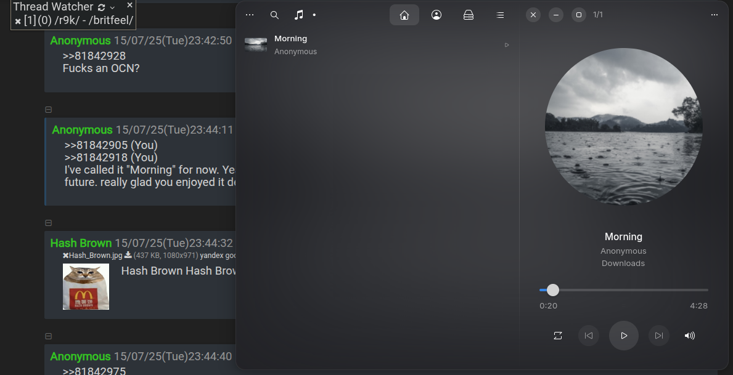
Task: Open the playlist list tab
Action: pyautogui.click(x=500, y=15)
